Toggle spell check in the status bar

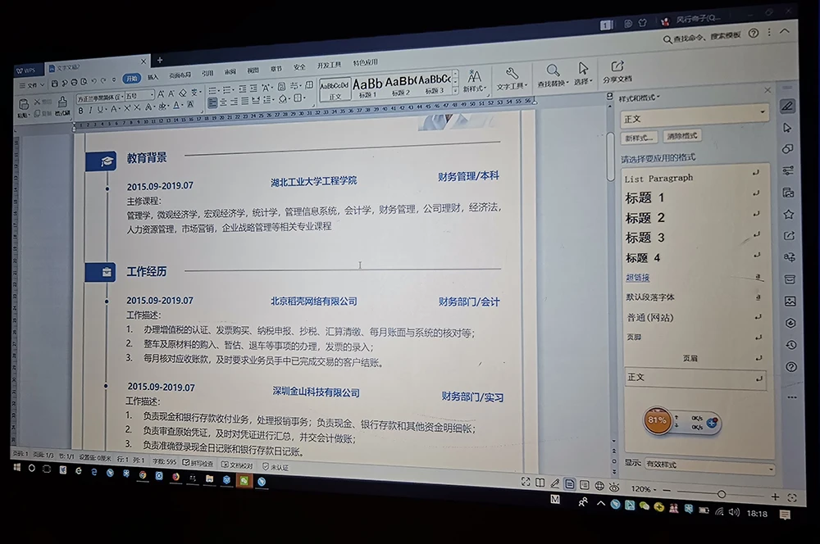pyautogui.click(x=198, y=463)
